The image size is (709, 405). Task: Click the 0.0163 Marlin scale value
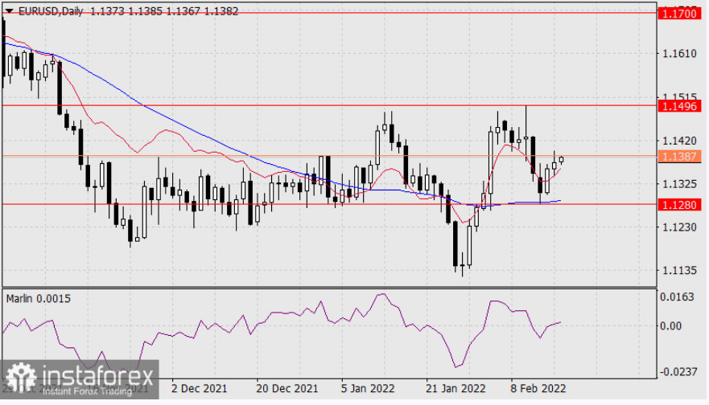(x=677, y=297)
